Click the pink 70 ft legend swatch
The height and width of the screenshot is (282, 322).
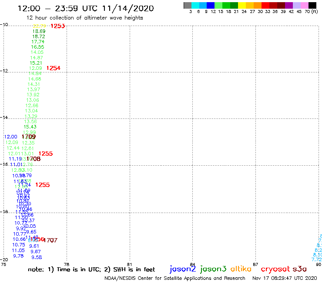tap(304, 6)
